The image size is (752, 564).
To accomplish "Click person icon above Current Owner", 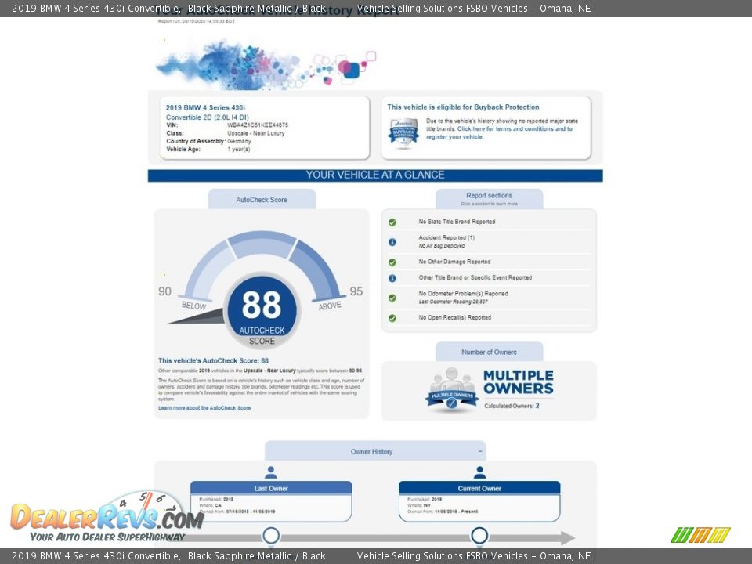I will point(479,472).
